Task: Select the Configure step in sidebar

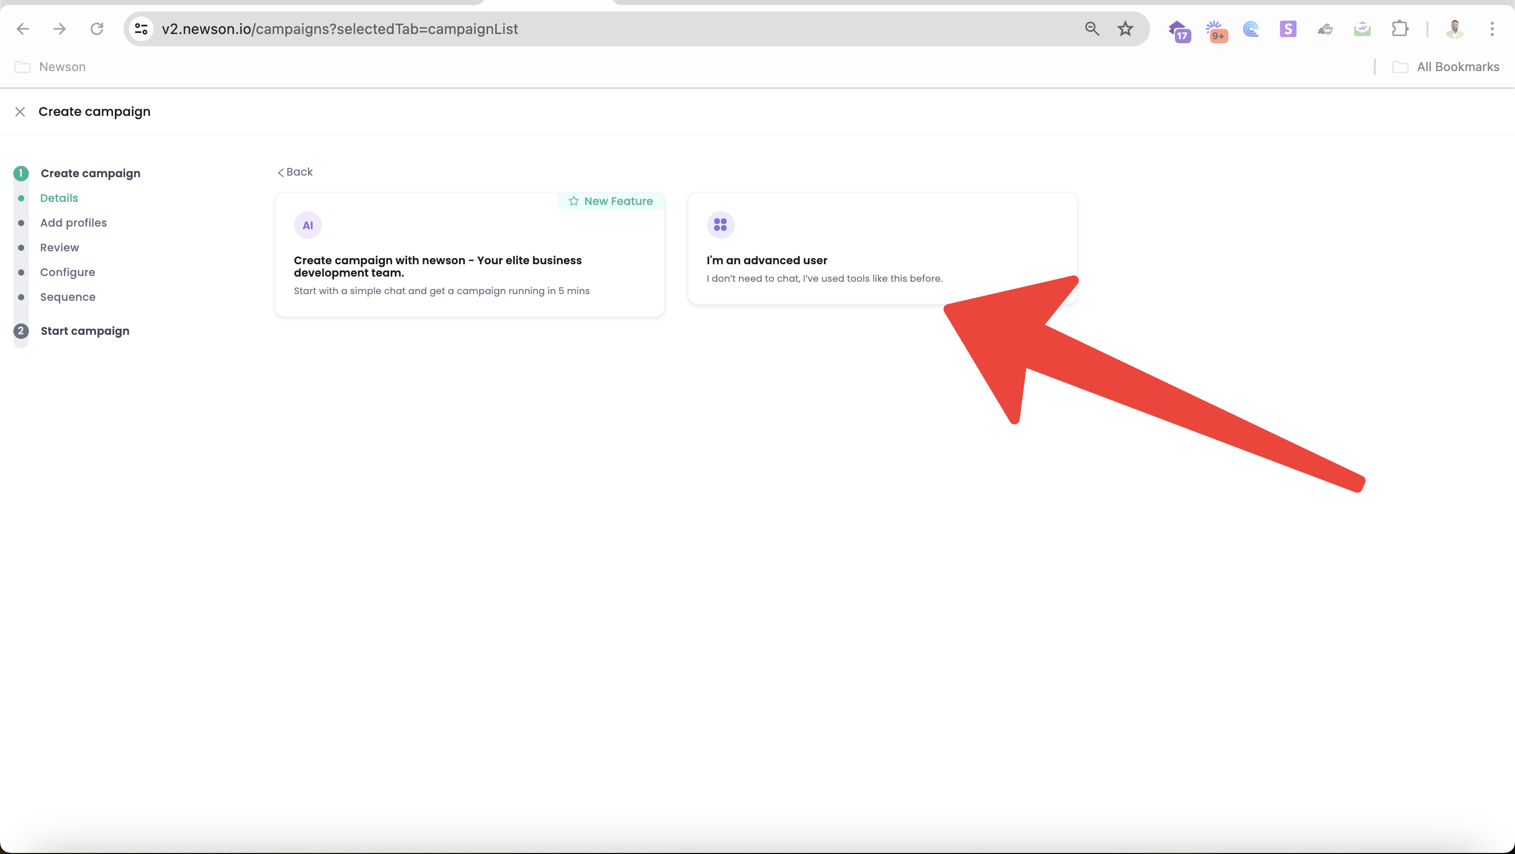Action: click(68, 272)
